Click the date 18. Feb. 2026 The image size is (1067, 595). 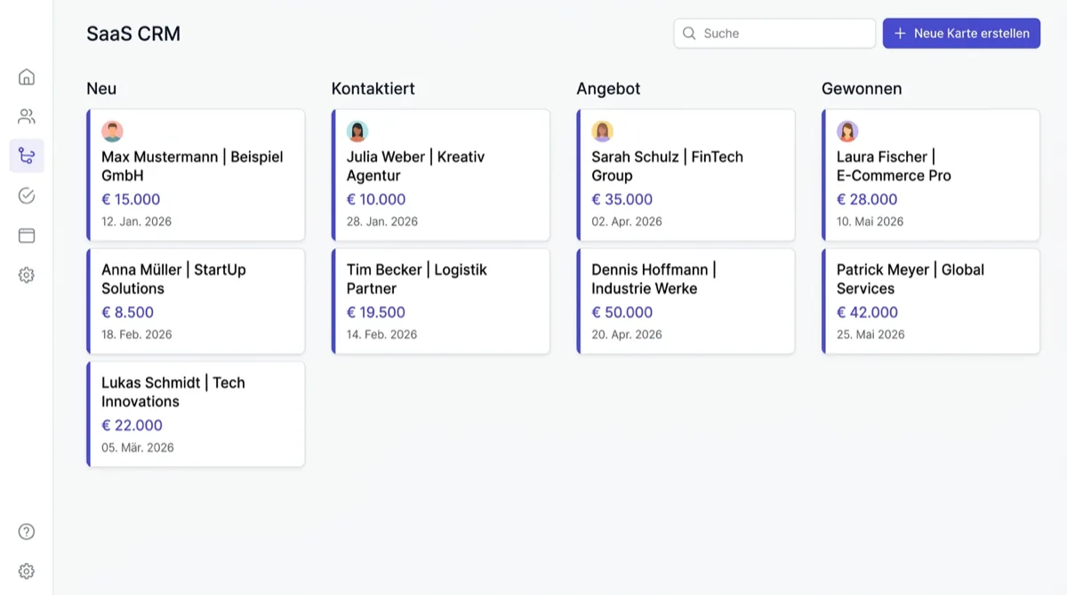tap(137, 334)
